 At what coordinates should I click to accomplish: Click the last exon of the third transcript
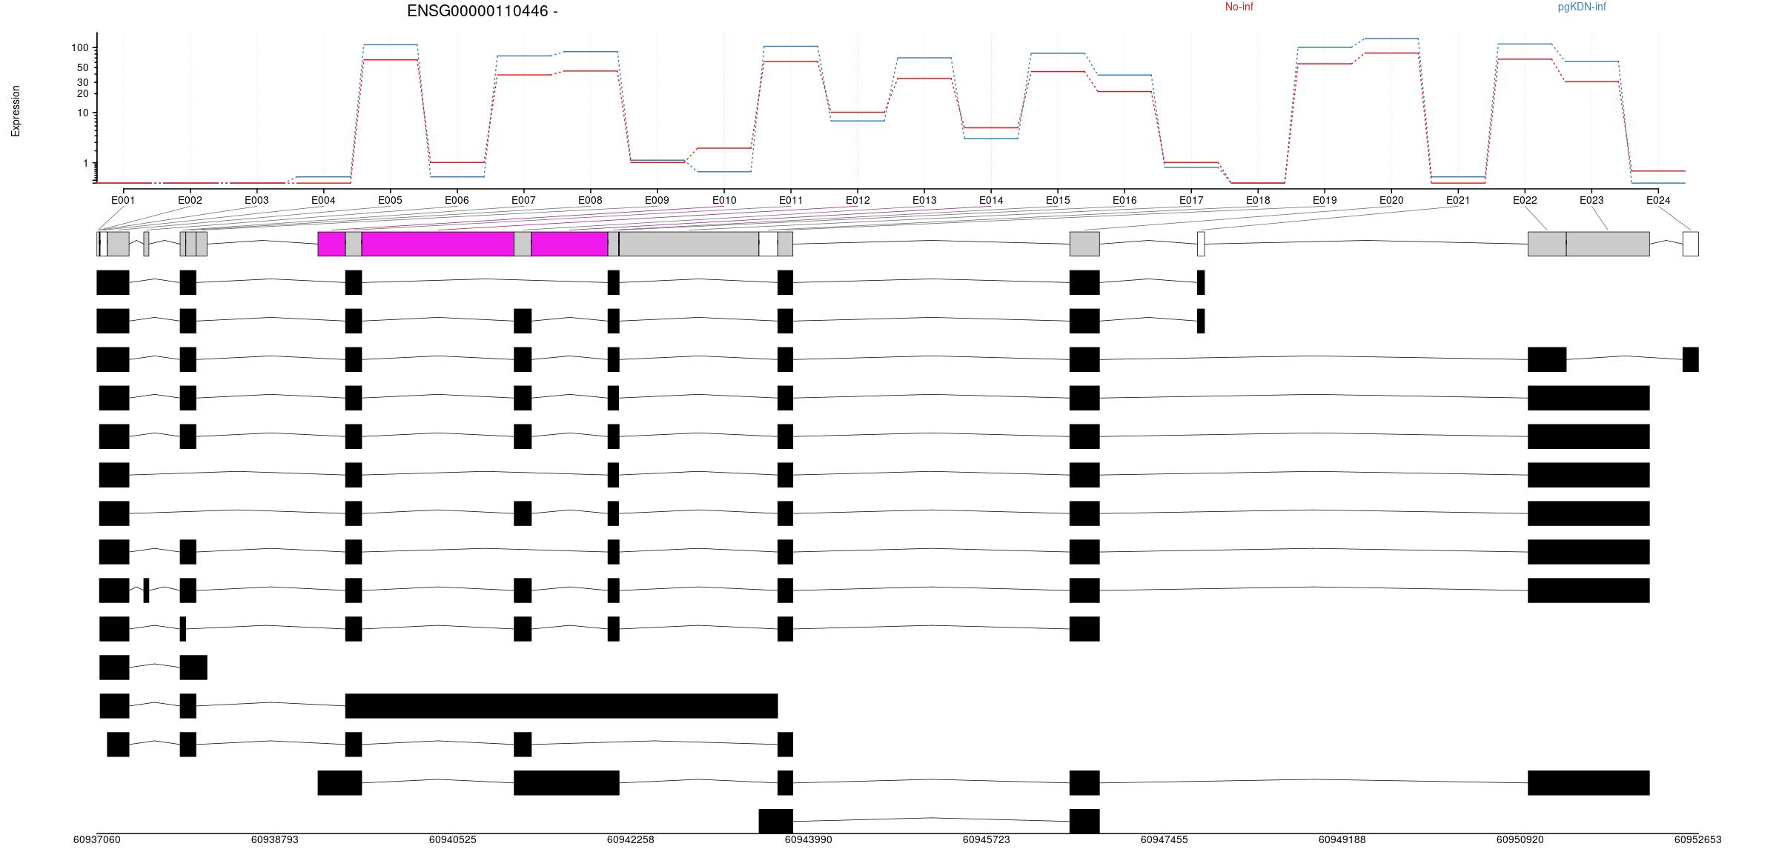coord(1691,359)
